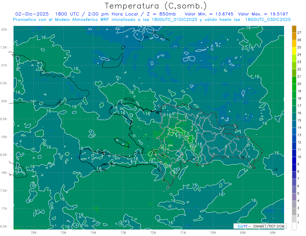Click the '1800UTC_03DIC2025' valid-until time
This screenshot has height=236, width=306.
tap(268, 20)
